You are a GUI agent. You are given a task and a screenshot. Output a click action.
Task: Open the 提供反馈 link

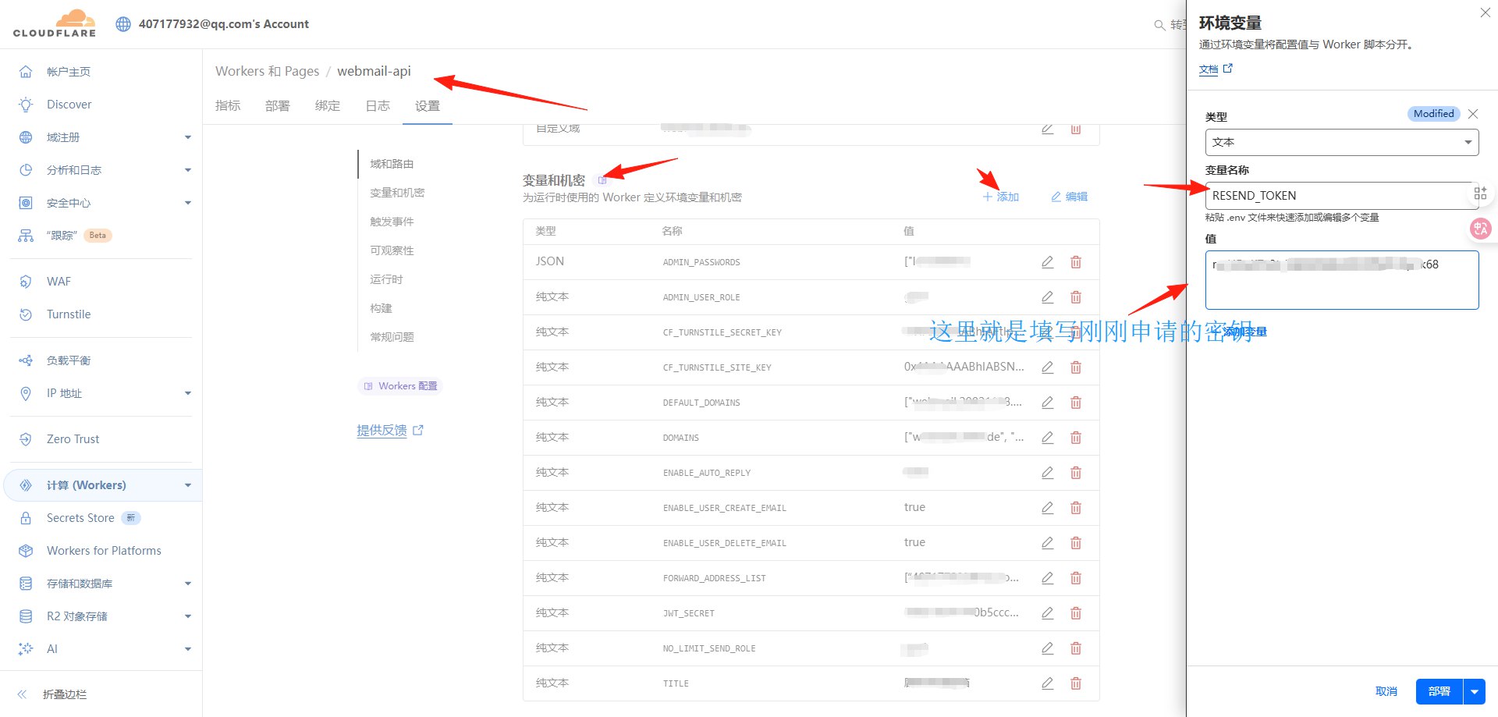(x=382, y=430)
